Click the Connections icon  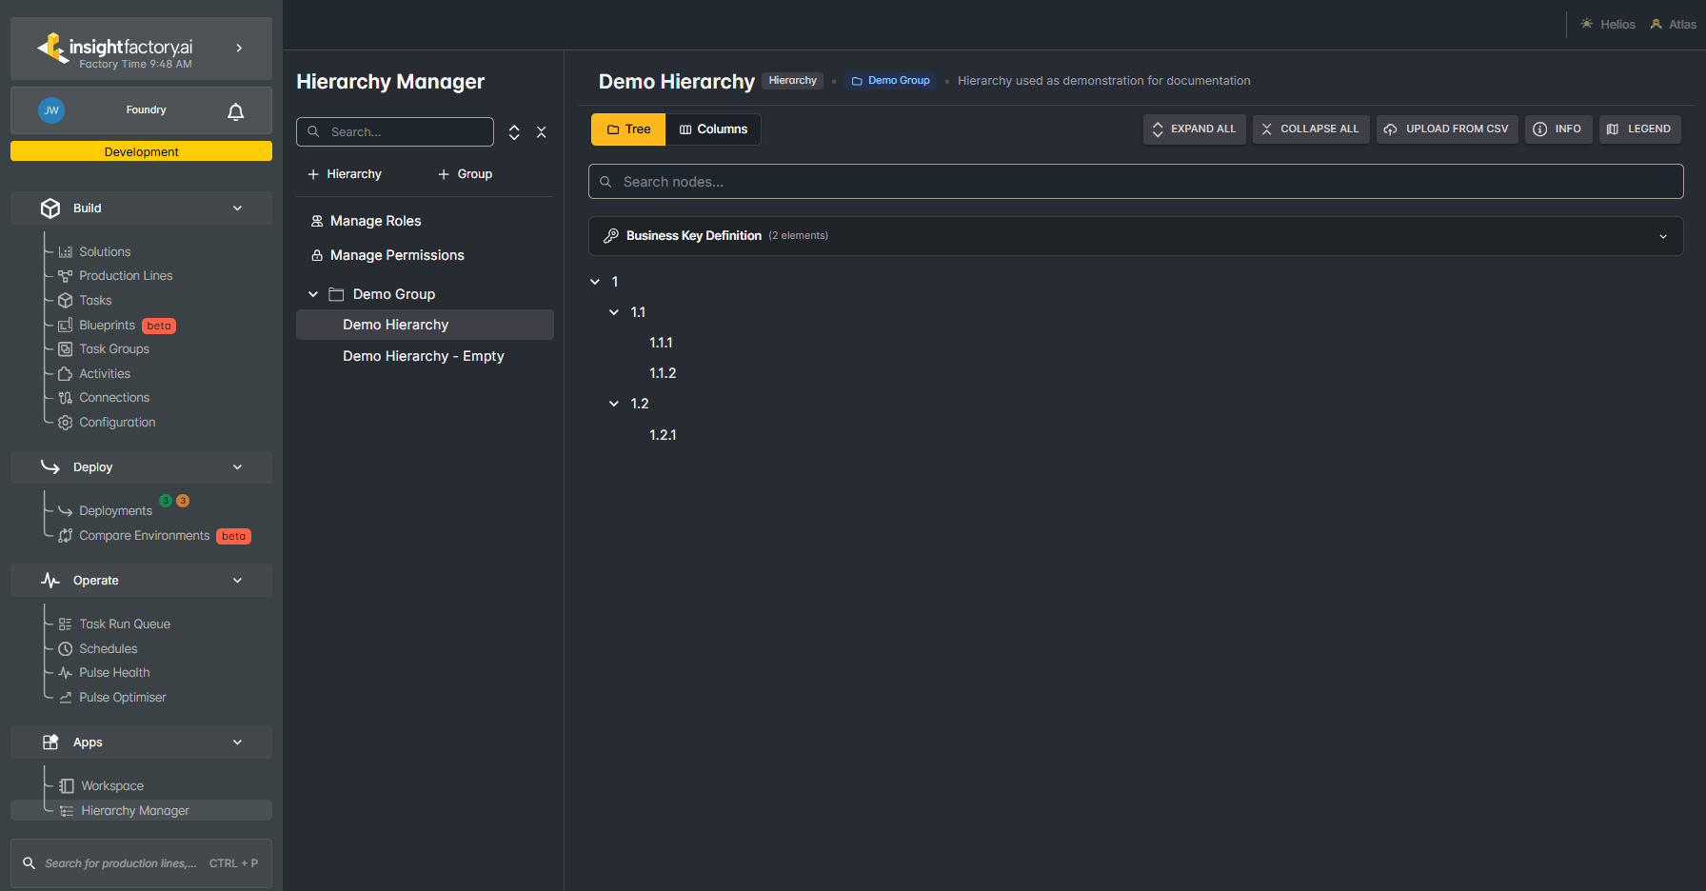[x=65, y=398]
